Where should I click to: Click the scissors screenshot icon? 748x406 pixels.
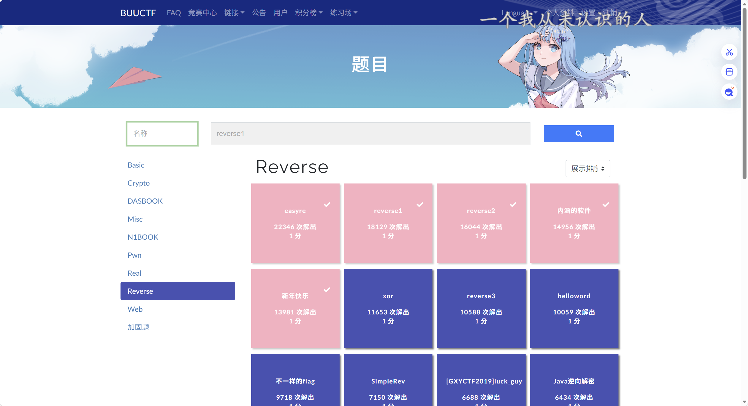click(x=729, y=52)
